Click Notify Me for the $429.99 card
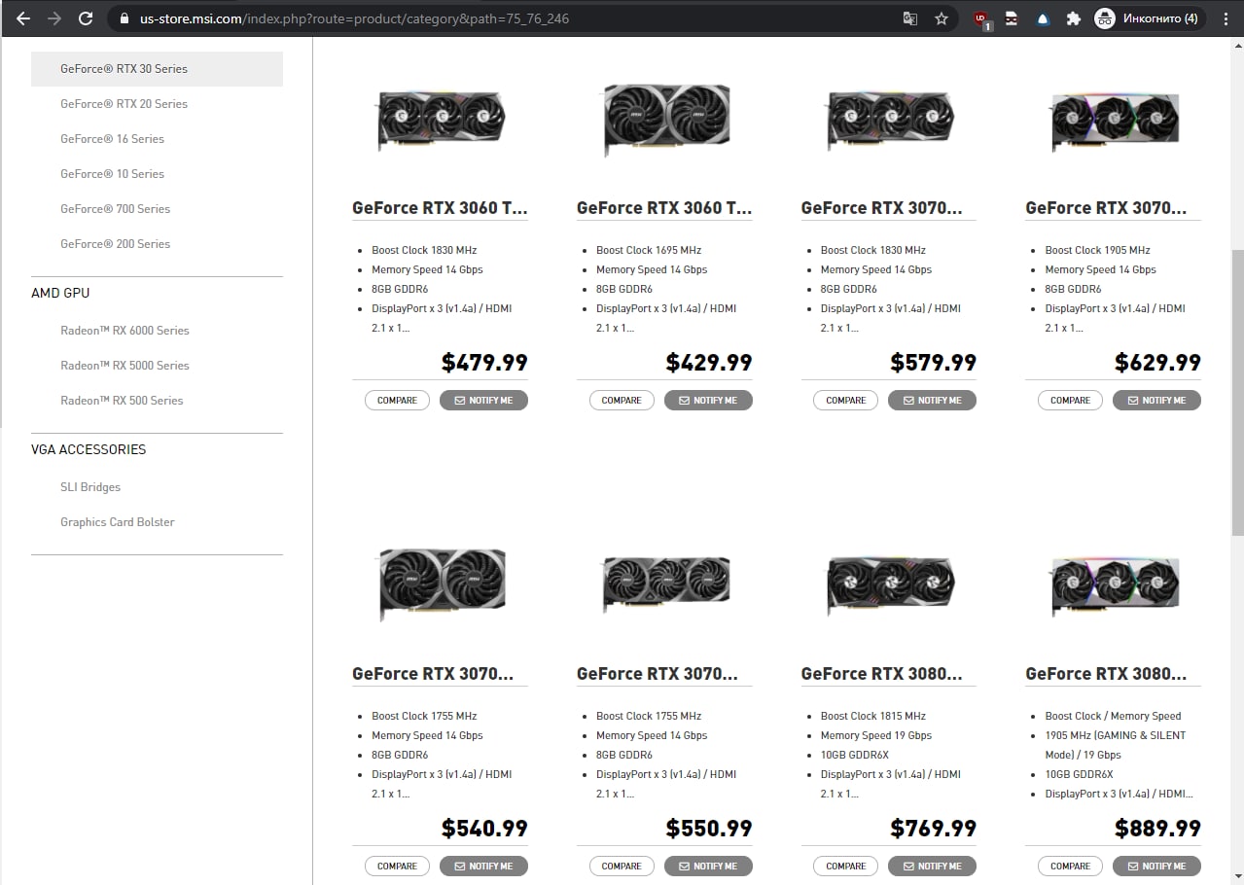 click(708, 401)
